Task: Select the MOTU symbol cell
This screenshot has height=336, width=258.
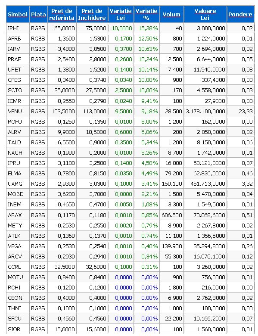Action: pos(15,277)
